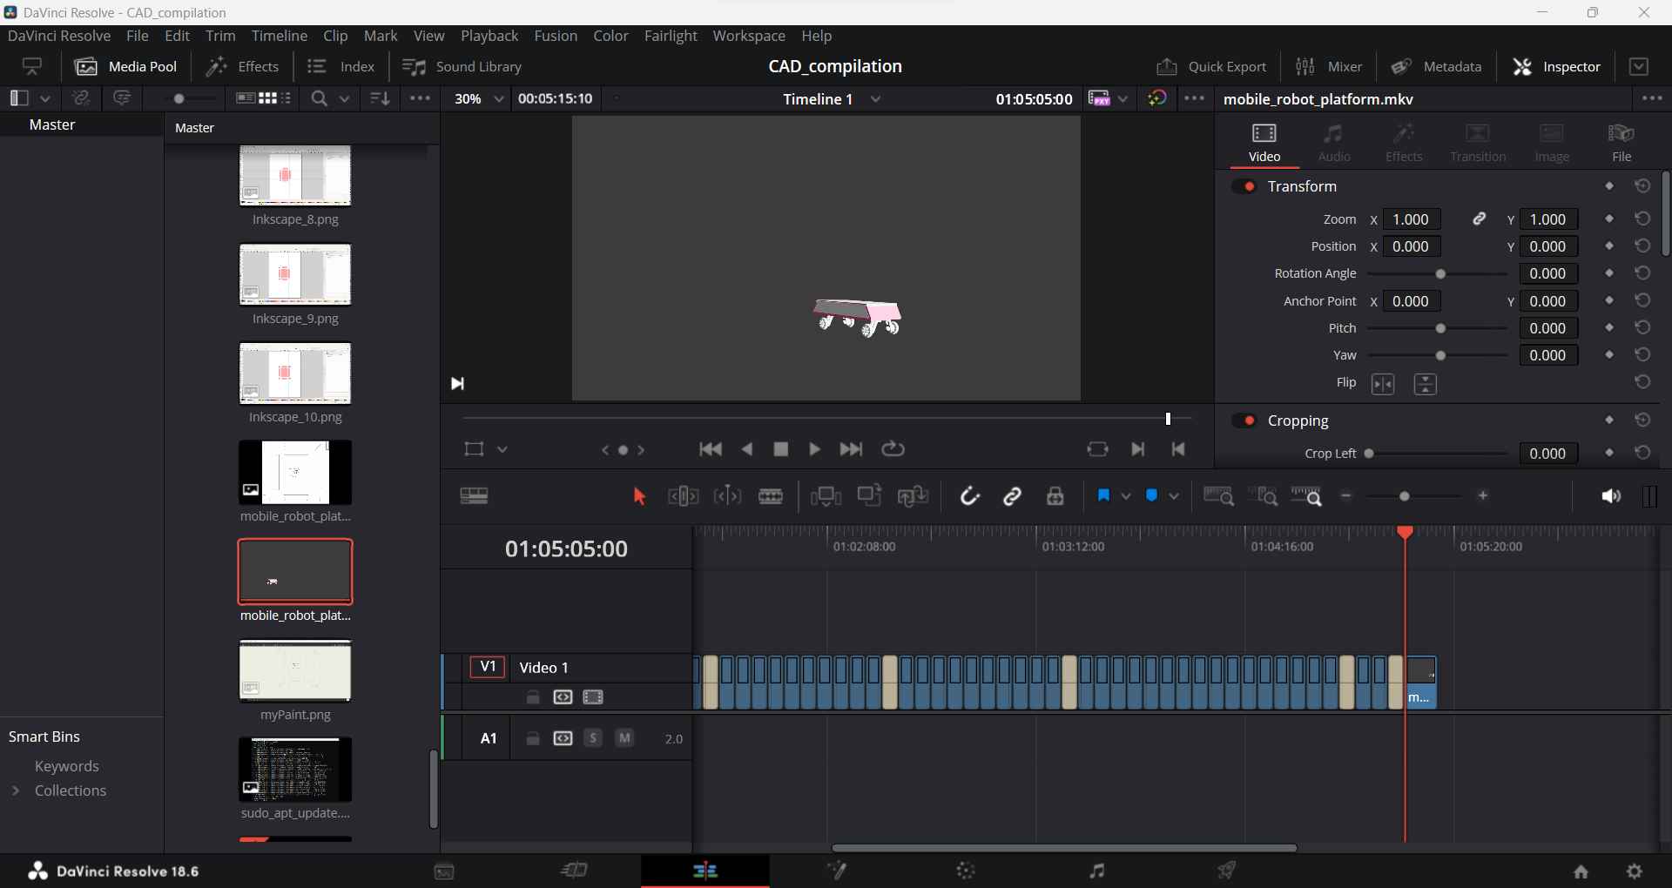Toggle the Transform enable switch
This screenshot has height=888, width=1672.
point(1244,186)
